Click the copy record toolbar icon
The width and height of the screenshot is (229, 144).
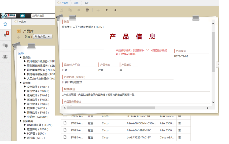70,10
